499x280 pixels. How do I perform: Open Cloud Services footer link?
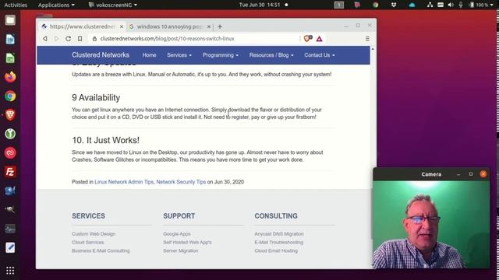pyautogui.click(x=88, y=242)
